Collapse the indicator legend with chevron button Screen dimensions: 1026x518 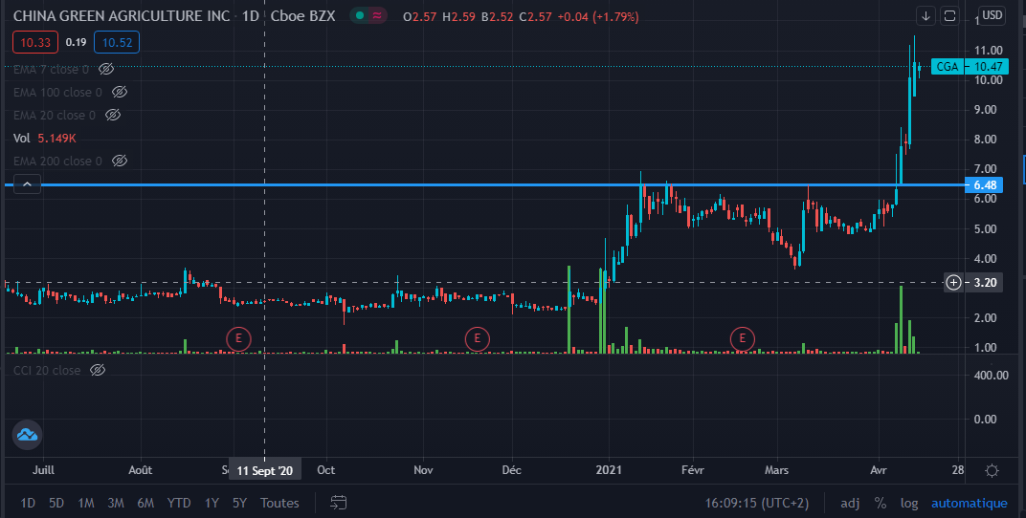27,184
